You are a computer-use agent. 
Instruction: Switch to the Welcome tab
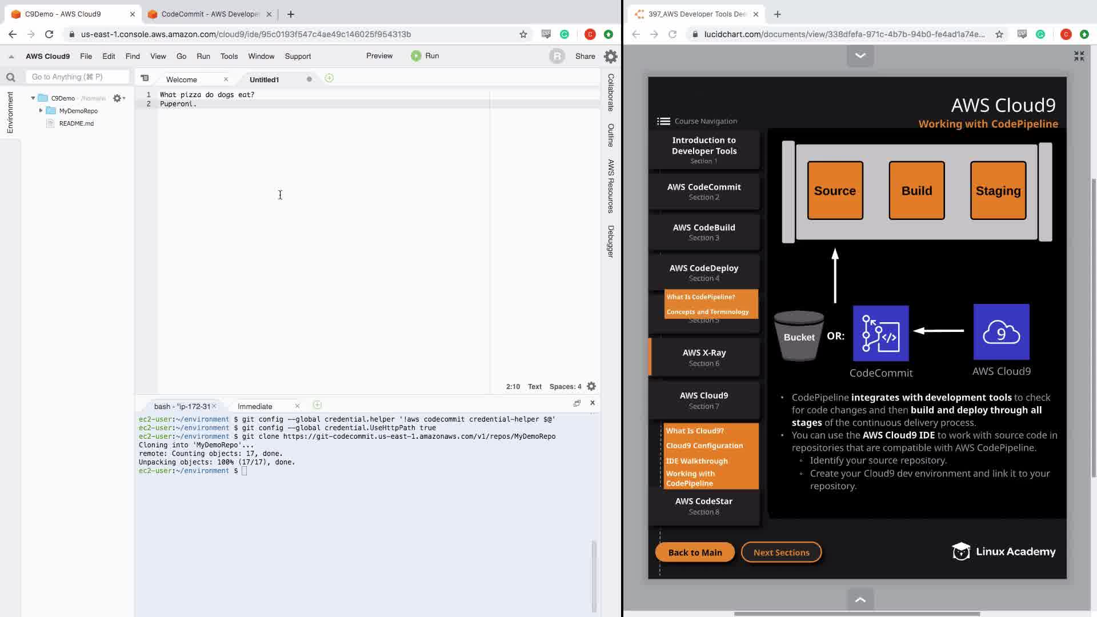[x=182, y=79]
